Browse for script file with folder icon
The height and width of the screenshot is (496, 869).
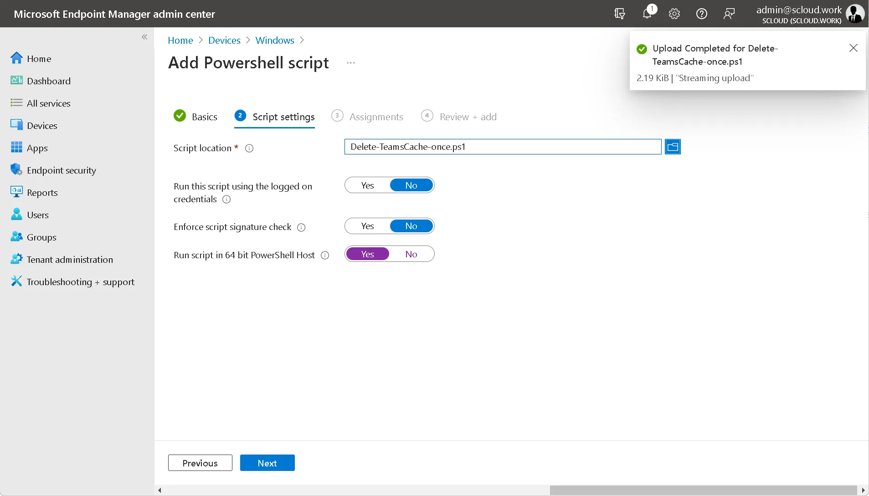(x=673, y=147)
